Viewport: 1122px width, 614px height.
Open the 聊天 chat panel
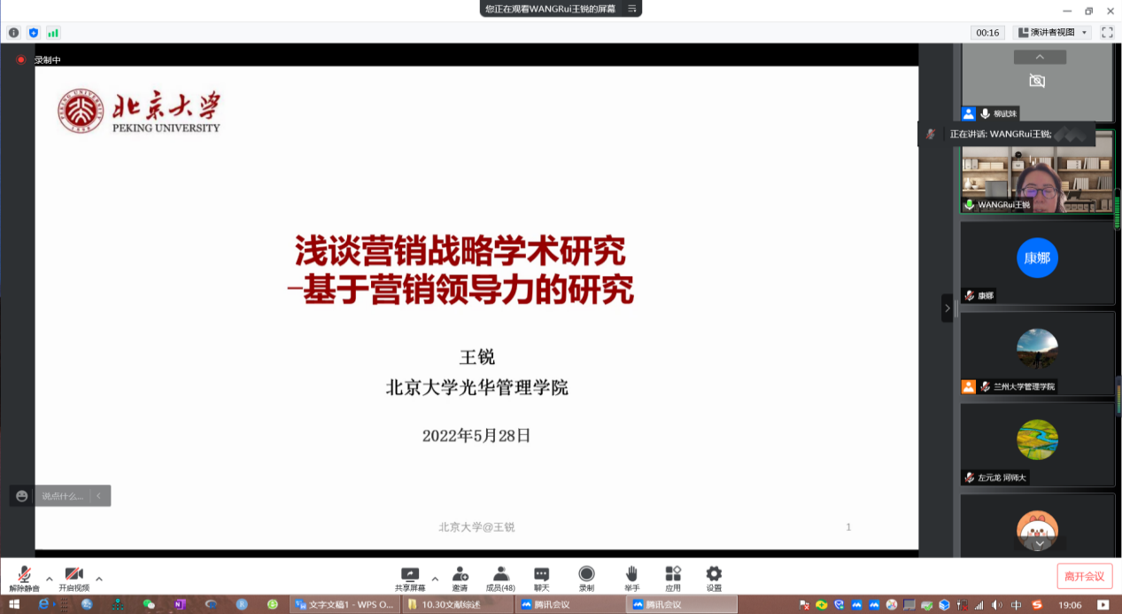click(541, 578)
